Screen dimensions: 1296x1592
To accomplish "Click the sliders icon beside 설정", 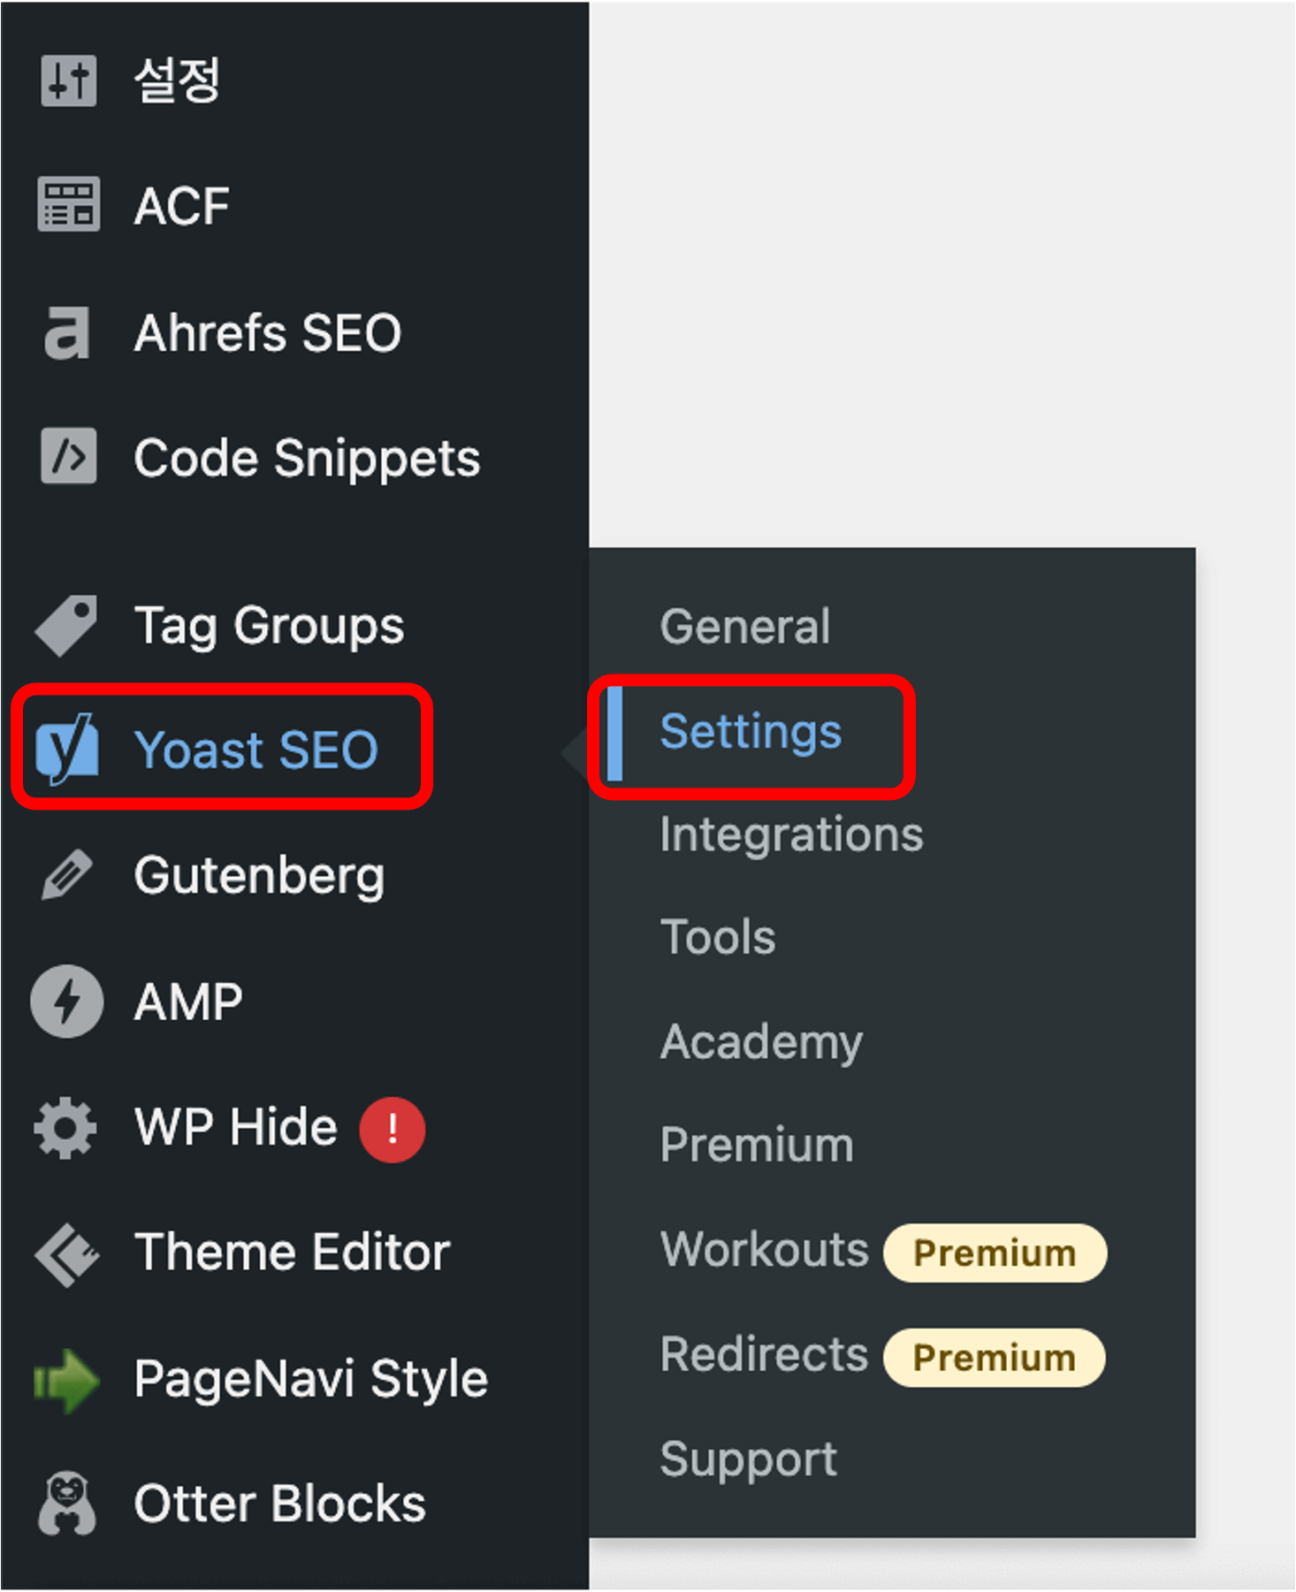I will (x=68, y=80).
